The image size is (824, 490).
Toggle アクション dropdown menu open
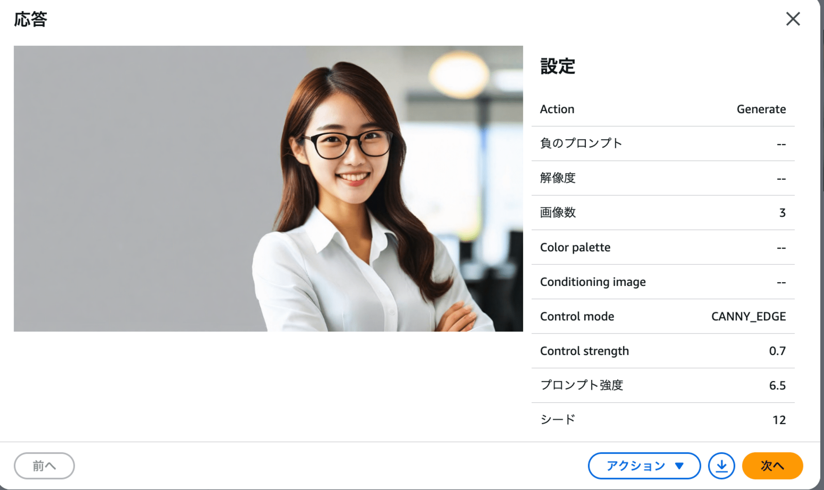(x=644, y=465)
